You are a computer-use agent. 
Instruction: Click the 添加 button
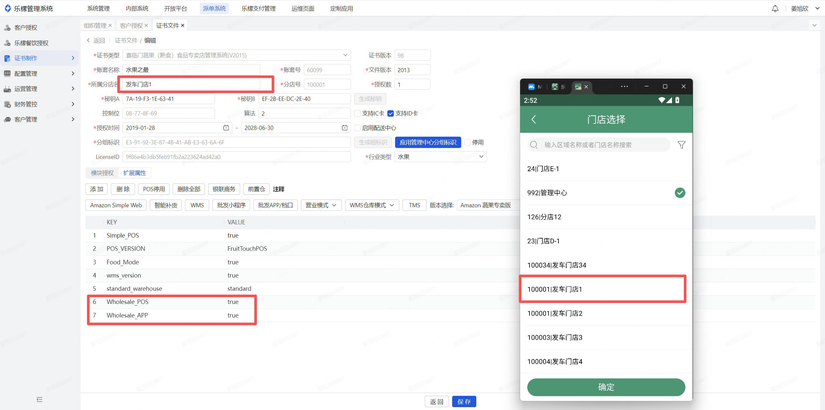coord(96,189)
